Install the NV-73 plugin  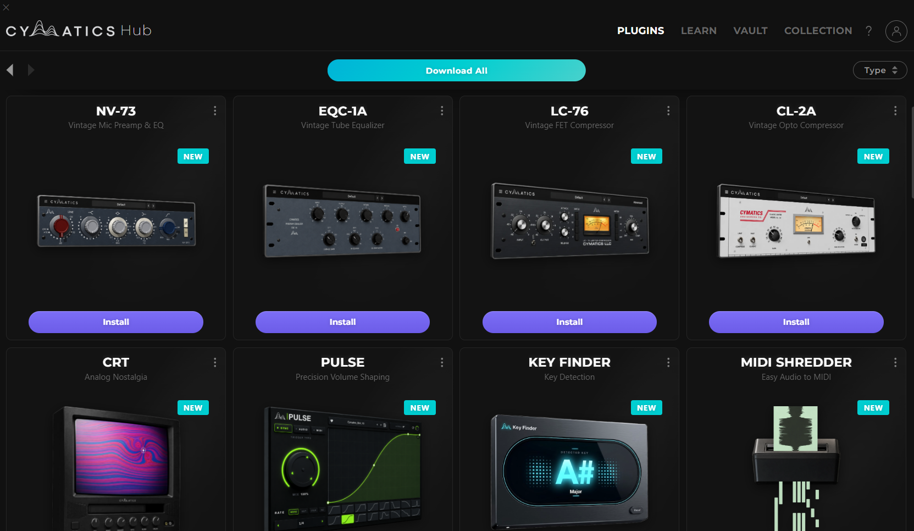[116, 322]
